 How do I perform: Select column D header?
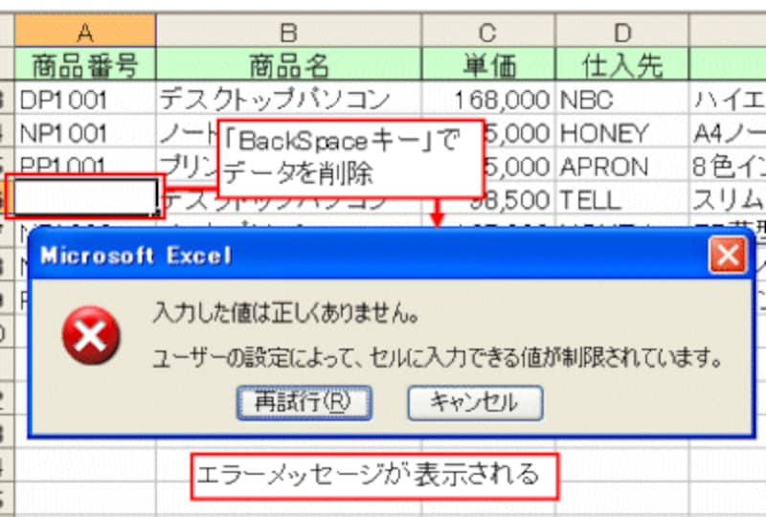[x=621, y=32]
